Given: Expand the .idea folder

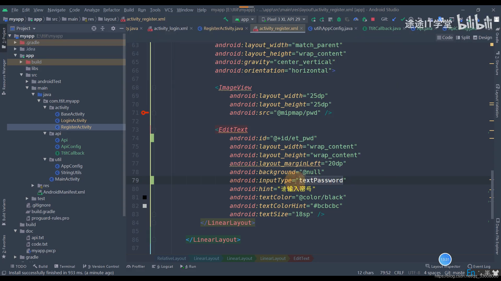Looking at the screenshot, I should 15,49.
